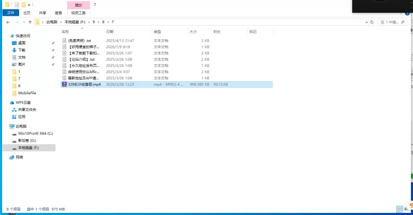Click the icon of (免责声明) .txt file
The width and height of the screenshot is (413, 215).
click(x=64, y=41)
